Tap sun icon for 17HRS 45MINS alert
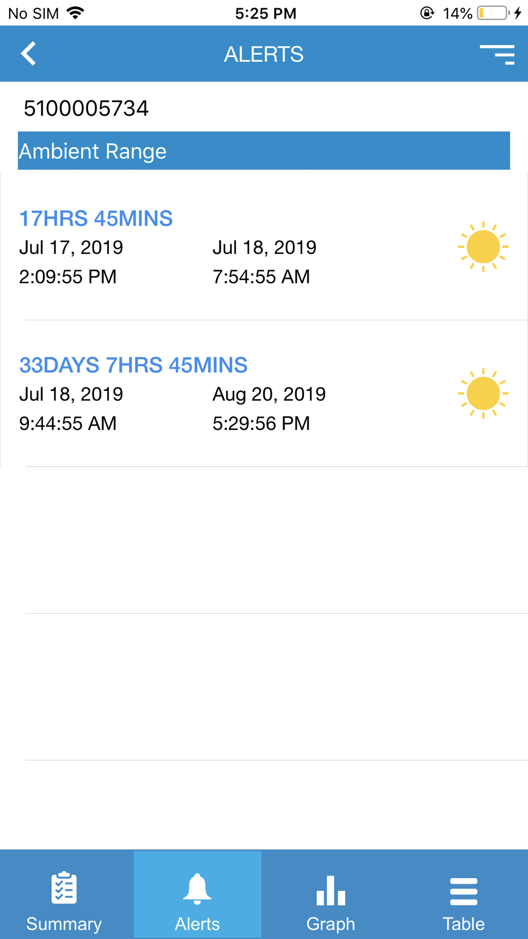528x939 pixels. (x=483, y=247)
